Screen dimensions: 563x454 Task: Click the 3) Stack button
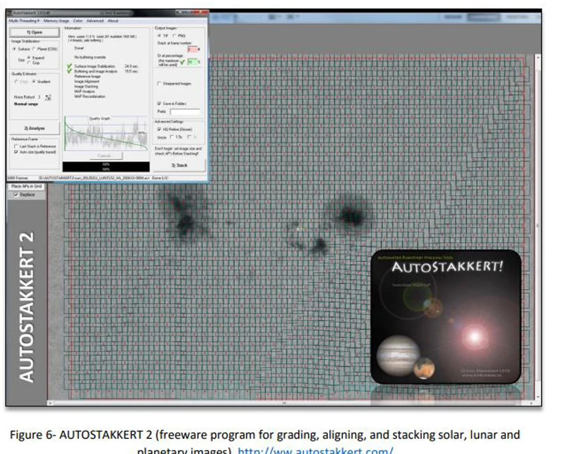179,165
